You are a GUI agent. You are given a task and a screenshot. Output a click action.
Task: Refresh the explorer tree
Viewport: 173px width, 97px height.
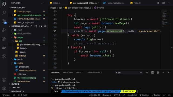(41, 26)
